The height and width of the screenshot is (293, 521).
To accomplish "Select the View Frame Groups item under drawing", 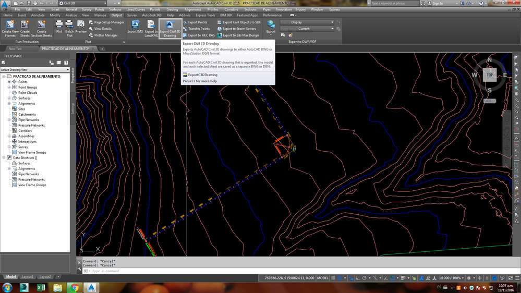I will click(x=32, y=152).
